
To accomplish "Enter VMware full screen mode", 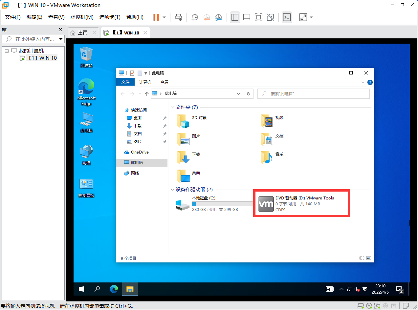I will tap(258, 17).
